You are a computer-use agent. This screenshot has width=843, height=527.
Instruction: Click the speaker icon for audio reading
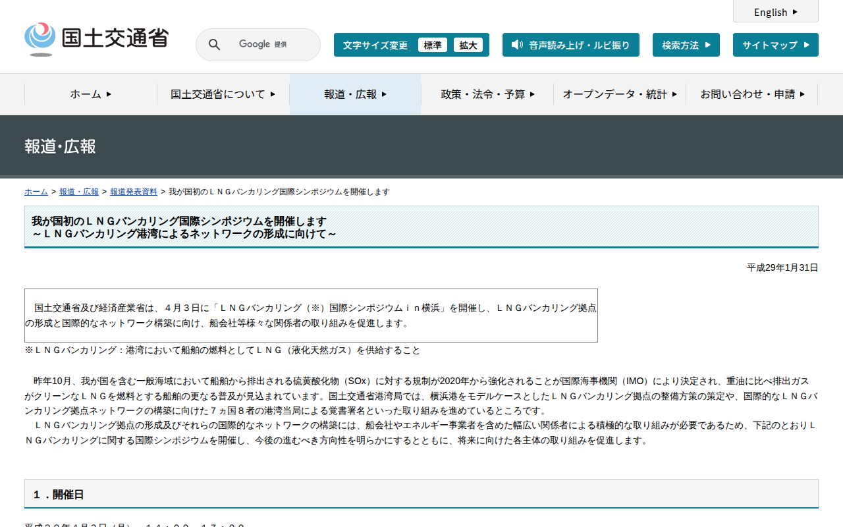517,45
